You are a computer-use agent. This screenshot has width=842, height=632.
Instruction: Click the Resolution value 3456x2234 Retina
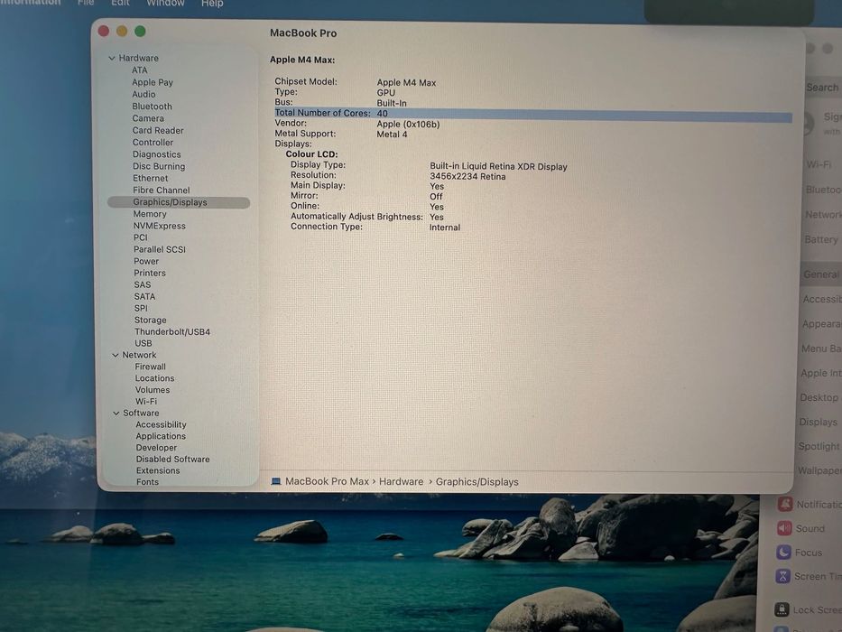(467, 177)
